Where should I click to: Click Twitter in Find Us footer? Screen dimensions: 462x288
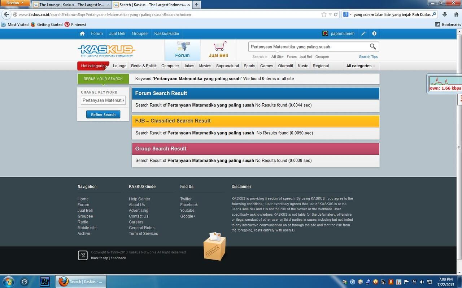[186, 199]
